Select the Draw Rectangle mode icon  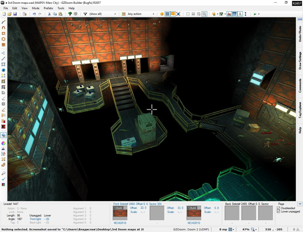(3, 33)
